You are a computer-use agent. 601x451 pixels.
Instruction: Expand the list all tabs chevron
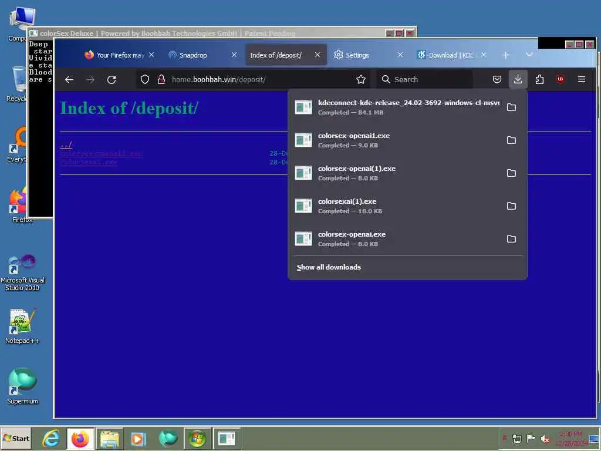point(529,55)
